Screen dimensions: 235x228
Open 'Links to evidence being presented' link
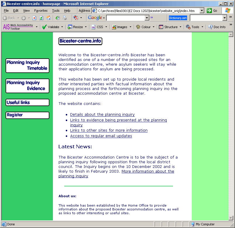coord(118,122)
